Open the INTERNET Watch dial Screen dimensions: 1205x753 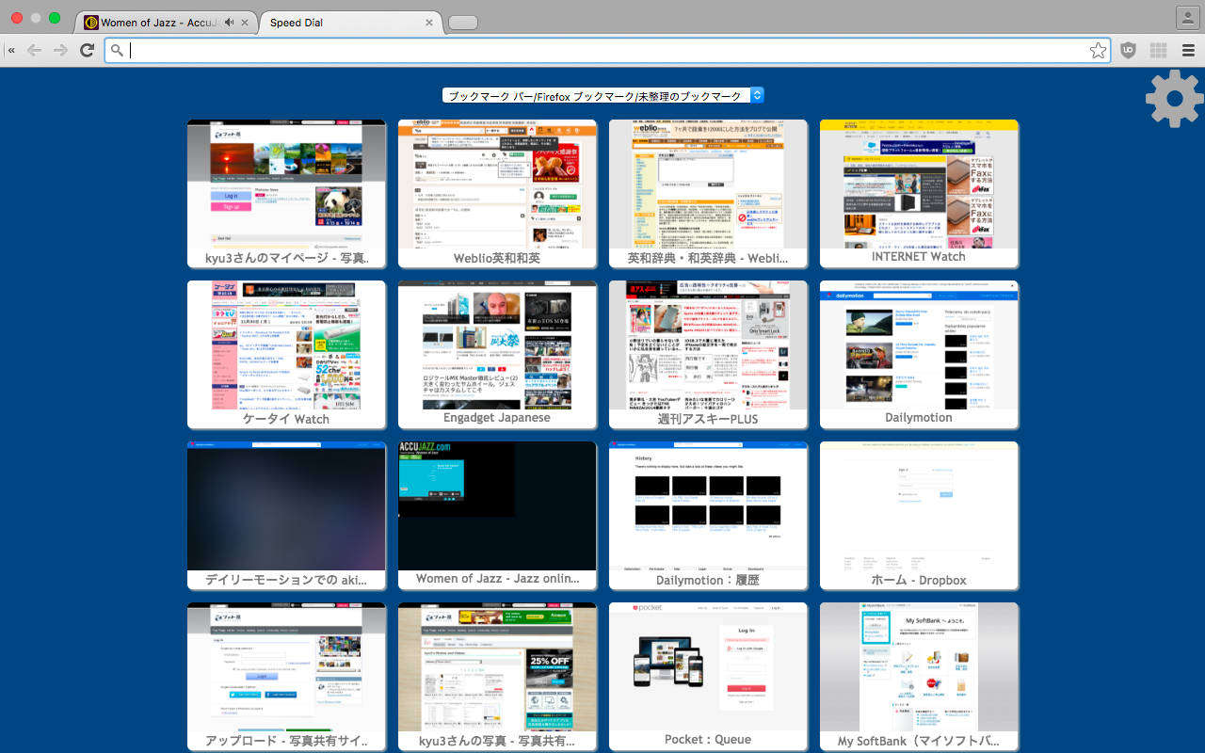(920, 194)
